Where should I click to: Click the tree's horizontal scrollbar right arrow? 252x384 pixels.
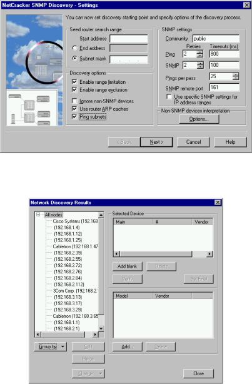click(95, 335)
